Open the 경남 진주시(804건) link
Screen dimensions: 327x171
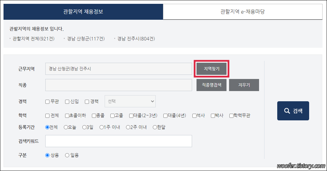point(136,39)
